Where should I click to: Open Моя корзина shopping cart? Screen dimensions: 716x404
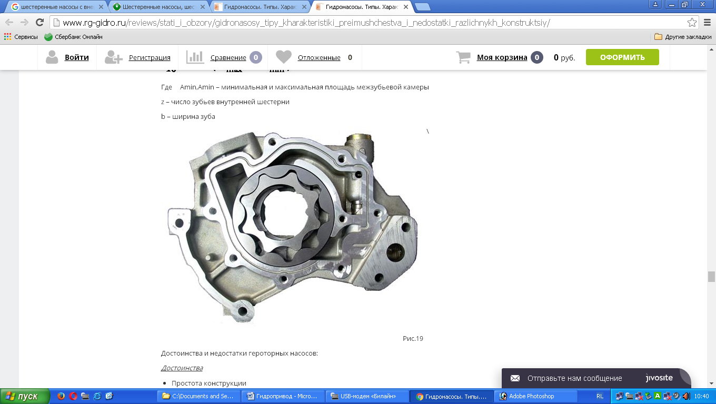(x=502, y=57)
